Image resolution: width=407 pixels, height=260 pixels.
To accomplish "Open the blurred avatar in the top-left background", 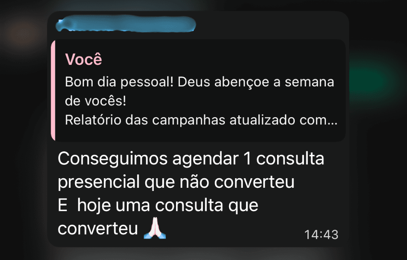I will (x=23, y=33).
